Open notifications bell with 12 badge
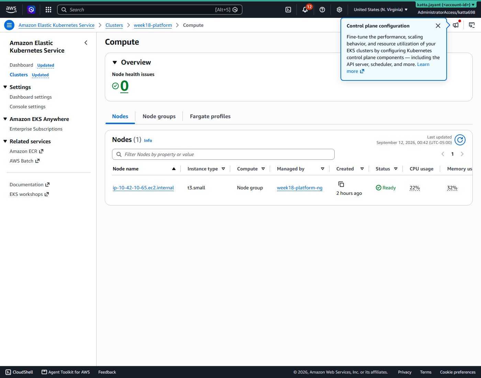481x378 pixels. (x=305, y=10)
